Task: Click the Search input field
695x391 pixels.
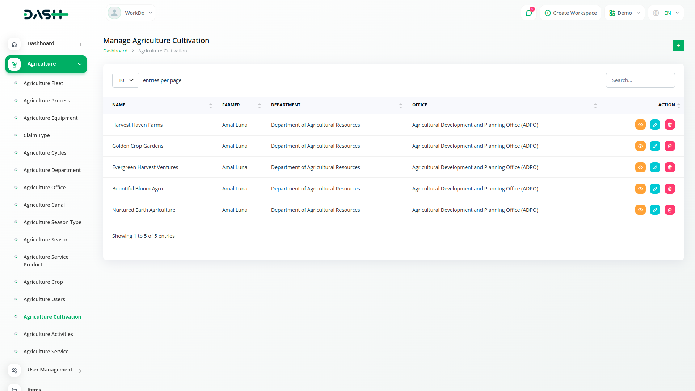Action: pyautogui.click(x=640, y=80)
